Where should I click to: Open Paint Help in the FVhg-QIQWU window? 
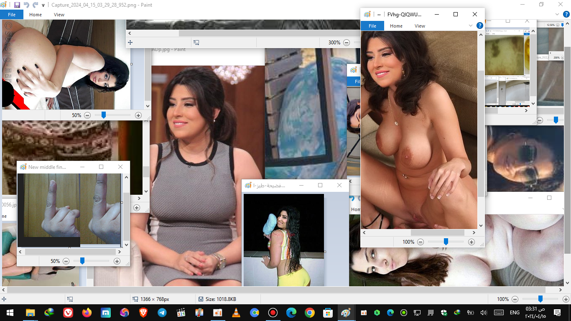click(480, 25)
